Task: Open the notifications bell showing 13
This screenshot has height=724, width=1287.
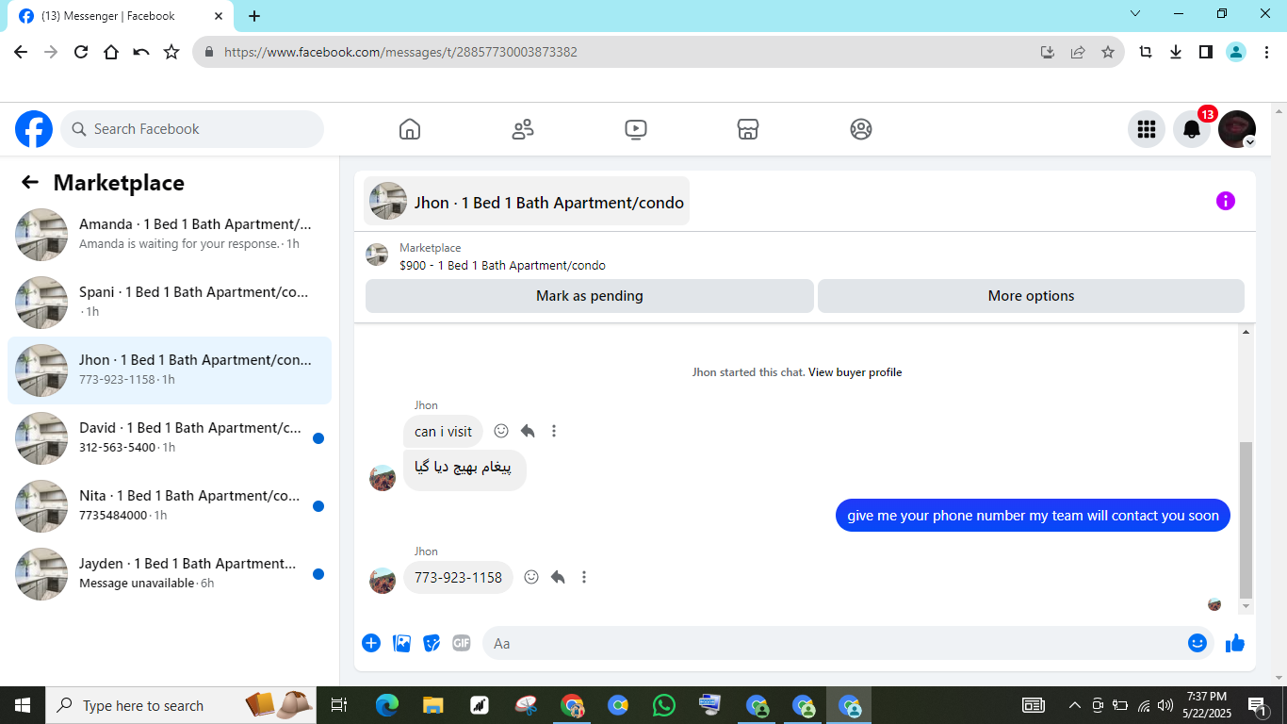Action: click(1192, 129)
